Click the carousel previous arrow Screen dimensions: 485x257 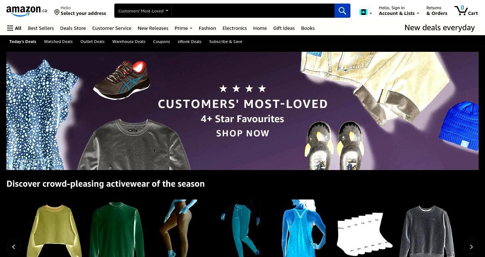[x=13, y=247]
